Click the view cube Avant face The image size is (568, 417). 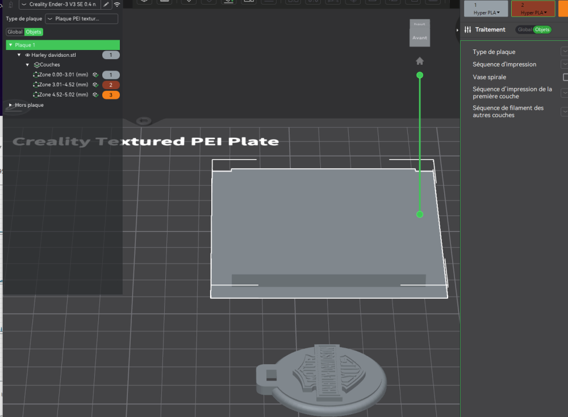pyautogui.click(x=419, y=37)
